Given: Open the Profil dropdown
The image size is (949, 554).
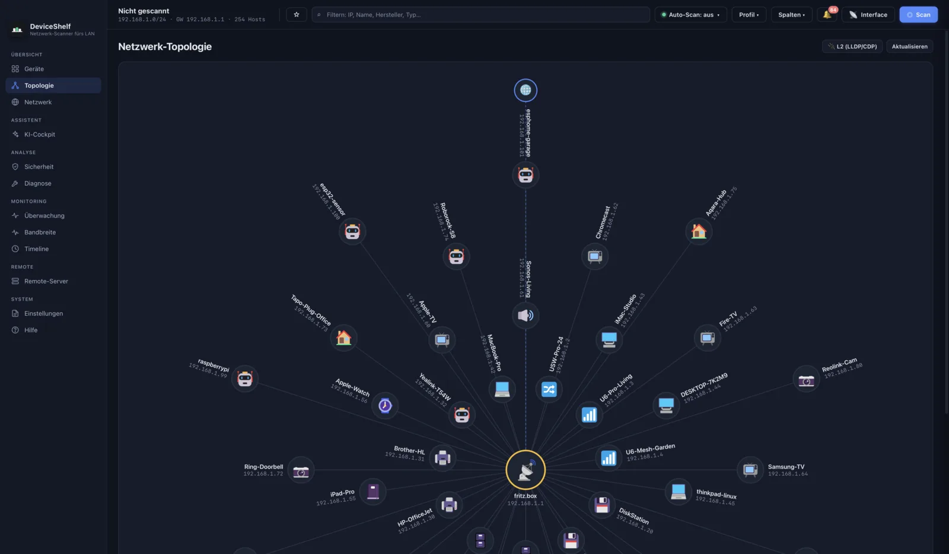Looking at the screenshot, I should click(749, 15).
